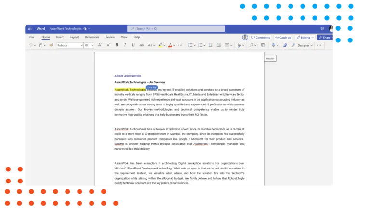The width and height of the screenshot is (370, 208).
Task: Open more font options ellipsis
Action: (180, 45)
